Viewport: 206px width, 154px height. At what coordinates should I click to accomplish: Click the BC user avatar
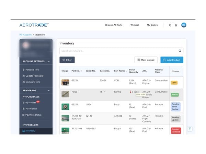[184, 25]
